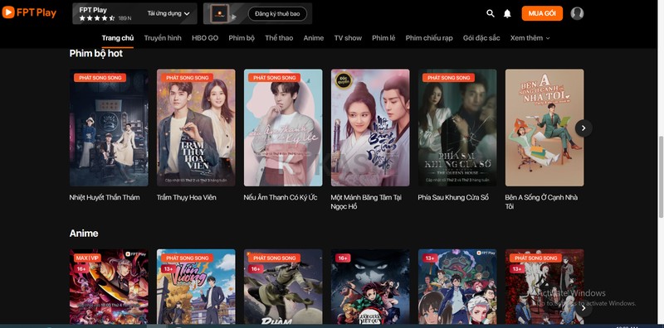Open the Anime navigation tab

(x=314, y=38)
